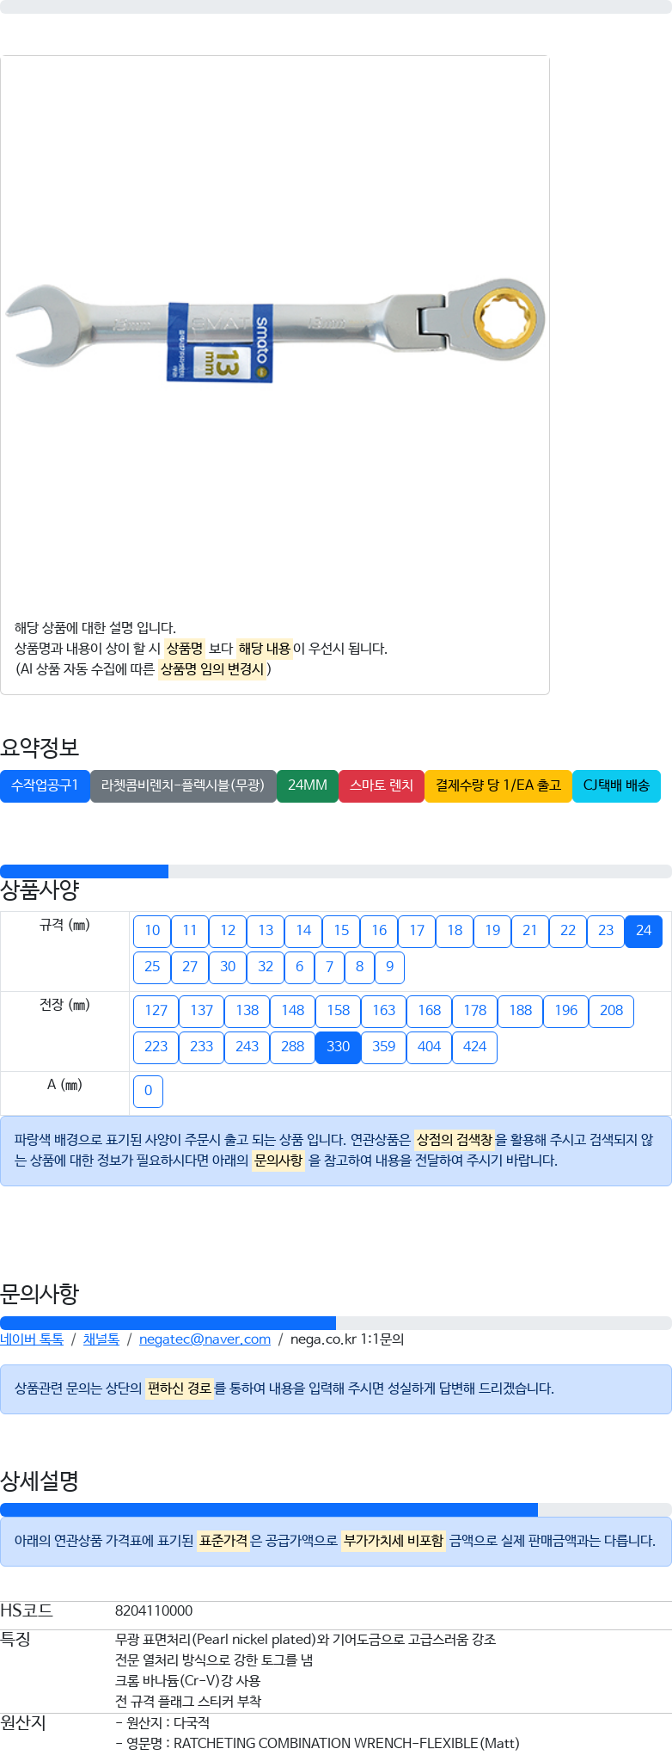The image size is (672, 1755).
Task: Select the 수작업공구1 category tag
Action: [45, 785]
